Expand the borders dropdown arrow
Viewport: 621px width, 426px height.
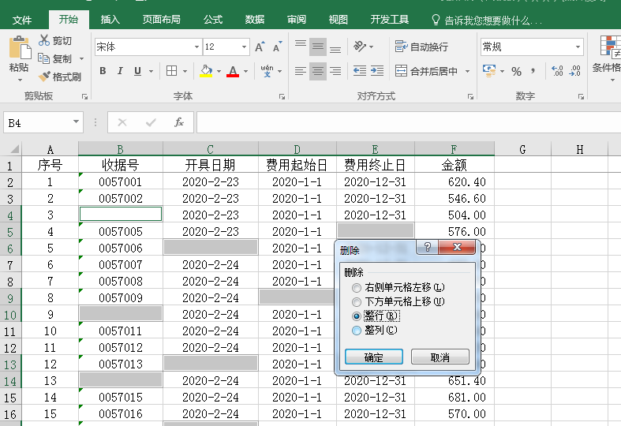tap(185, 71)
